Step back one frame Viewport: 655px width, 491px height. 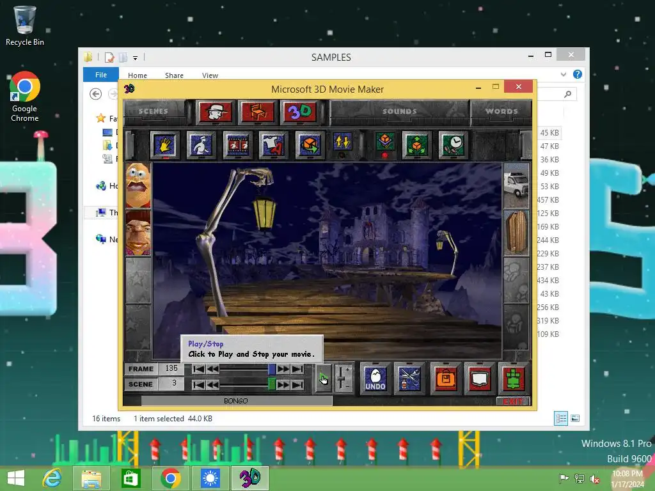[212, 369]
